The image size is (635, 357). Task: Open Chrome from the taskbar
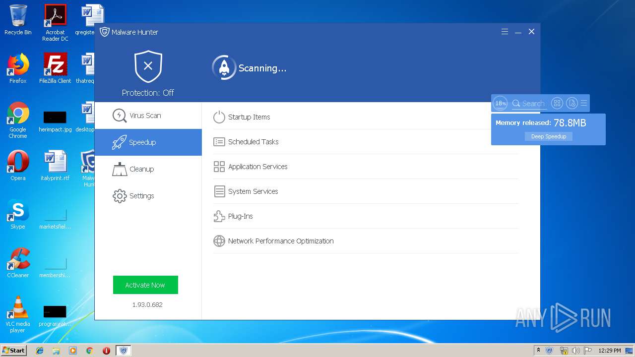(89, 351)
